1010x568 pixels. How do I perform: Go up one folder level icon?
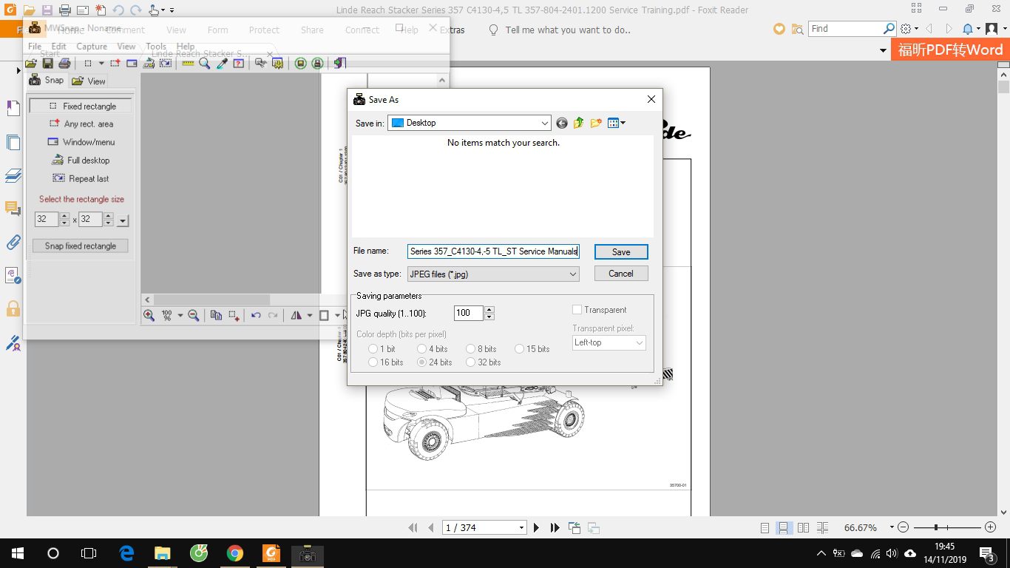tap(579, 124)
